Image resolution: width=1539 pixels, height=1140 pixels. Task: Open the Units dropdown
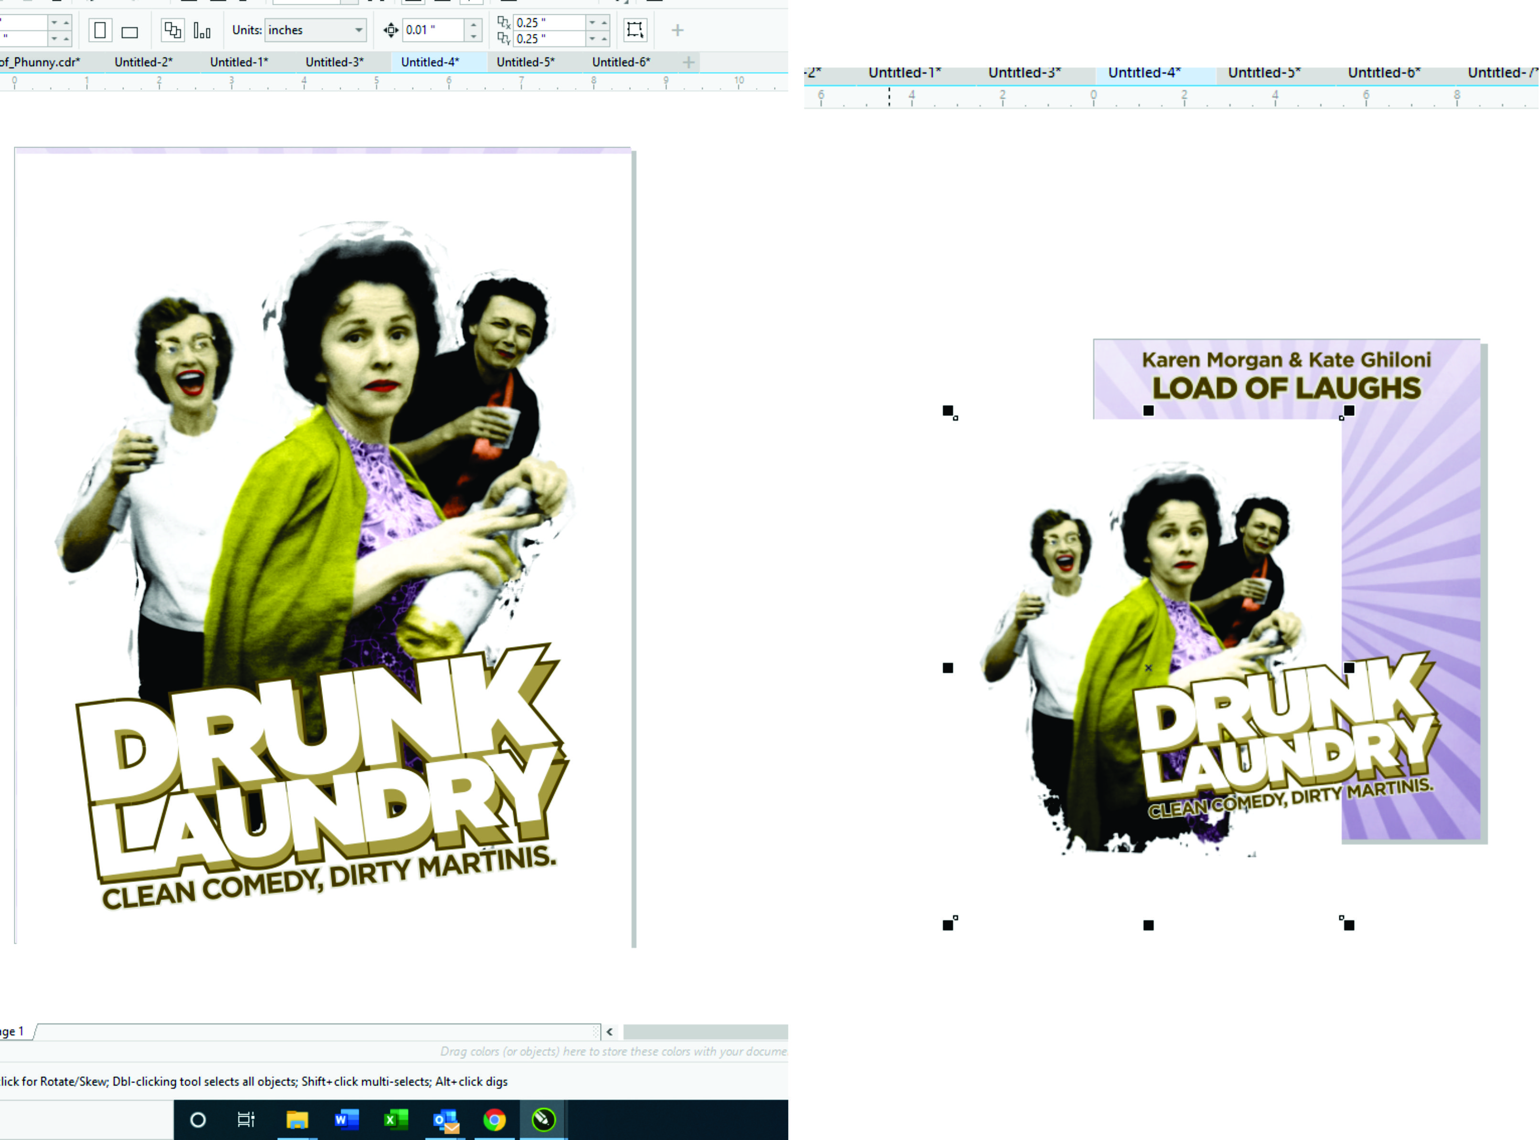click(x=358, y=30)
